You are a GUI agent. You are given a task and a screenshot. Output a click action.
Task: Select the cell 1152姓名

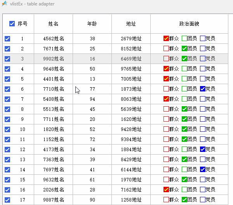pyautogui.click(x=53, y=140)
